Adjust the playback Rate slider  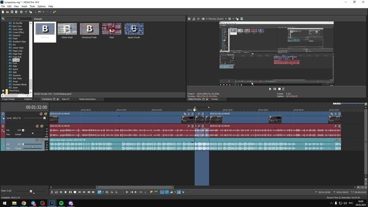pyautogui.click(x=31, y=191)
